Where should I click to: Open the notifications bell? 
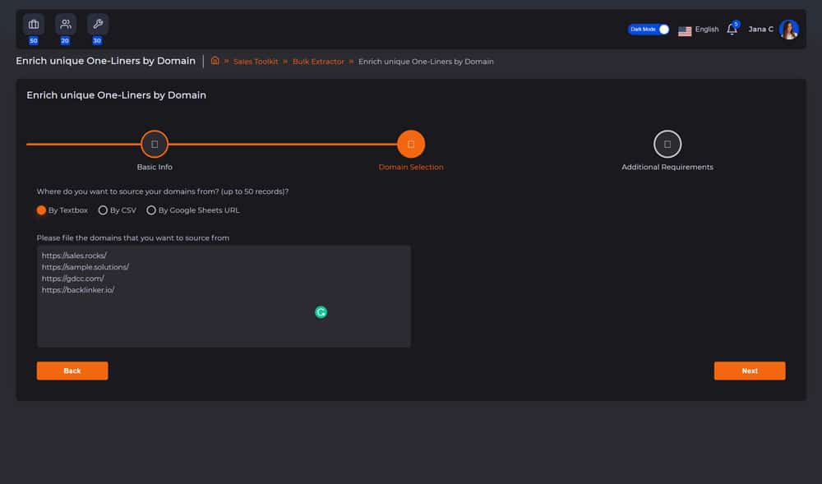coord(732,30)
